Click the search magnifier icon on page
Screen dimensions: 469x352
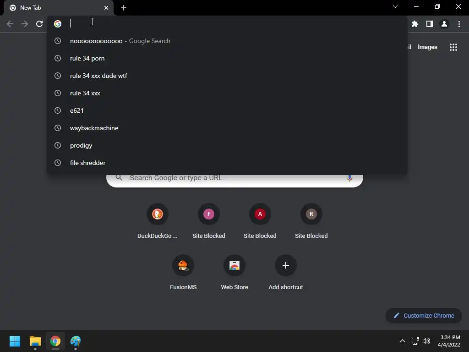click(x=119, y=178)
